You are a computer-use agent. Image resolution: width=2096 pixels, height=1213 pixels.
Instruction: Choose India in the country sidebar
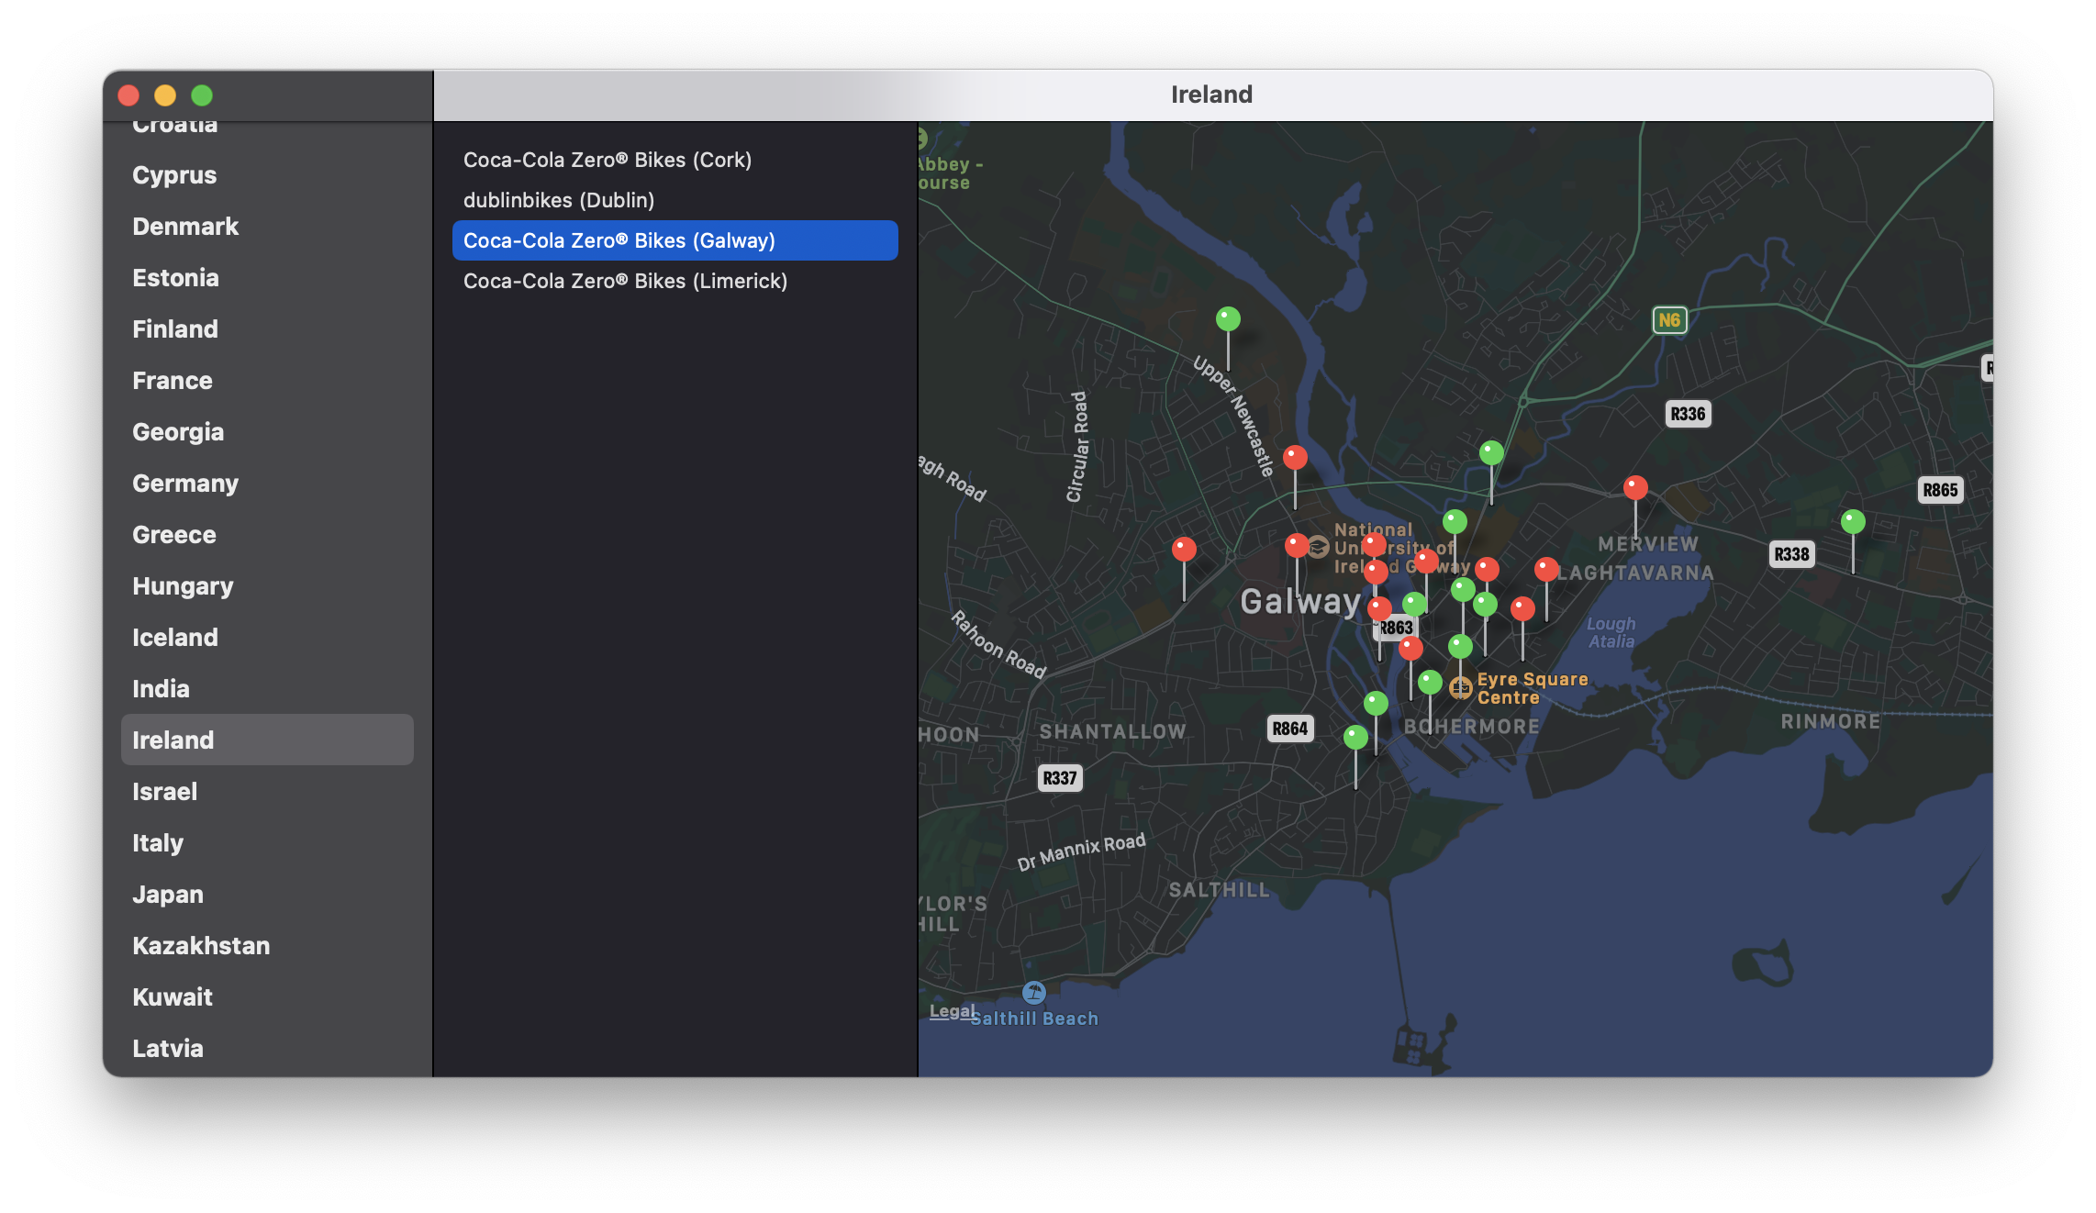(267, 688)
